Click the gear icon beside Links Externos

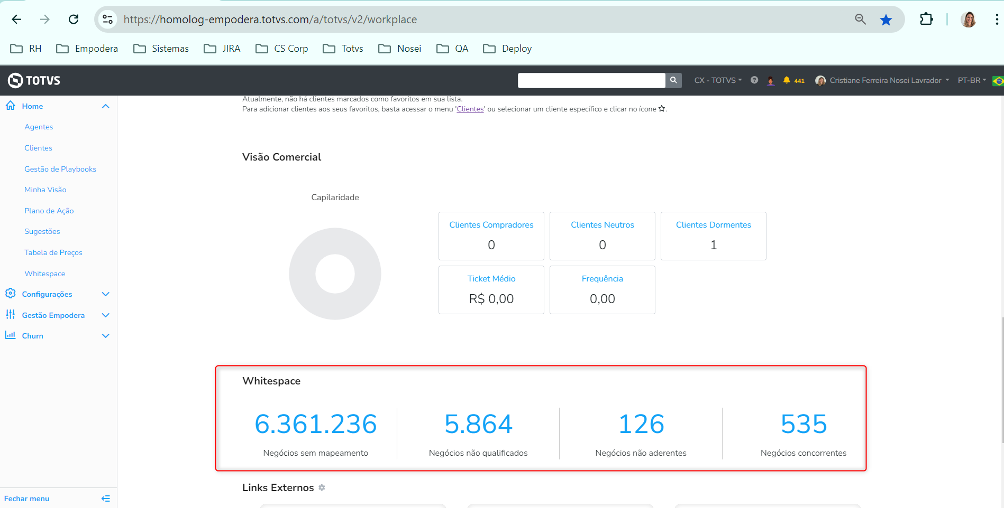click(x=322, y=488)
